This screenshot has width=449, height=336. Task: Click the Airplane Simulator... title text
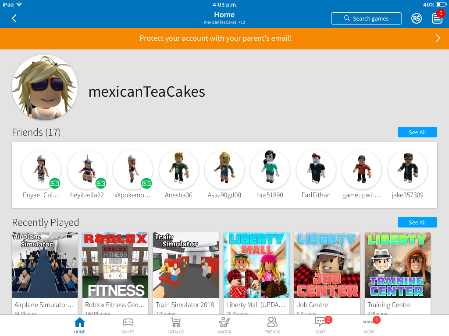[x=44, y=305]
